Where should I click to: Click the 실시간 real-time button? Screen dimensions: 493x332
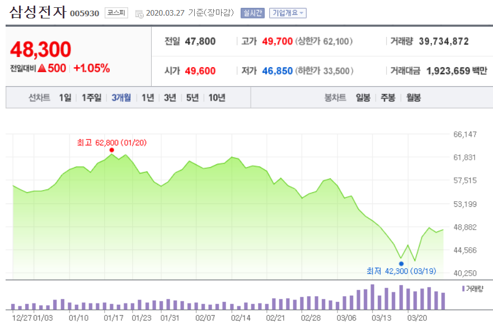[x=252, y=13]
